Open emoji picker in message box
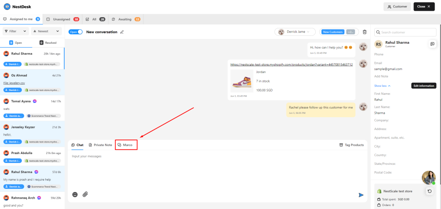Screen dimensions: 441x209 pyautogui.click(x=75, y=194)
